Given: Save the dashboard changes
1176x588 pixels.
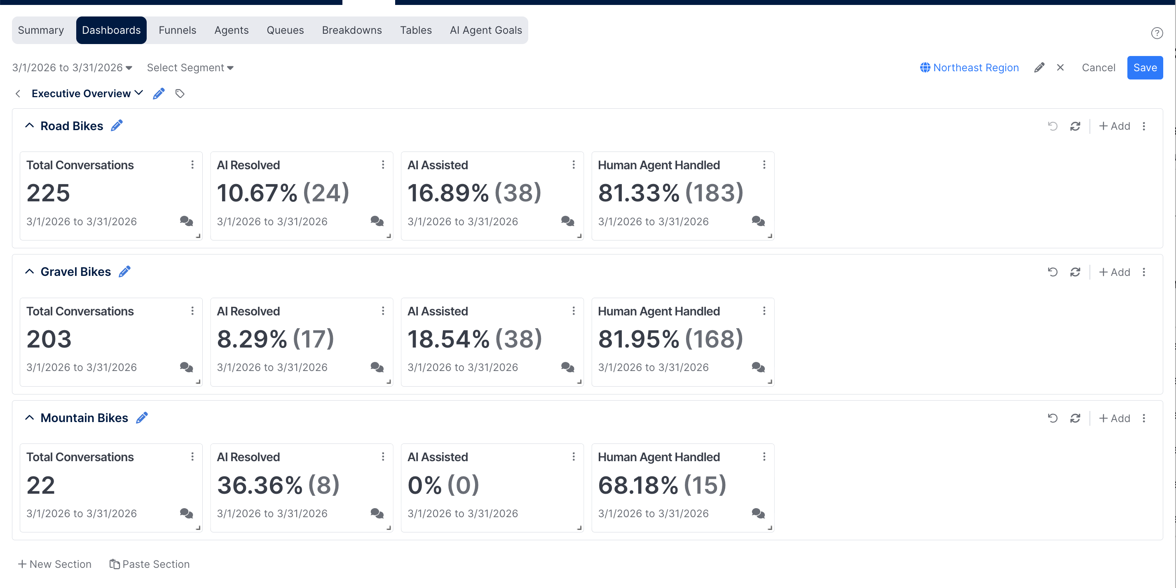Looking at the screenshot, I should click(1145, 68).
